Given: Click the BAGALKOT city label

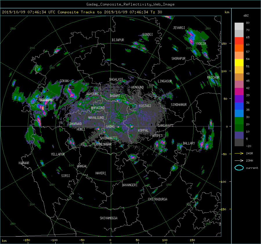Looking at the screenshot, I should click(x=116, y=79).
